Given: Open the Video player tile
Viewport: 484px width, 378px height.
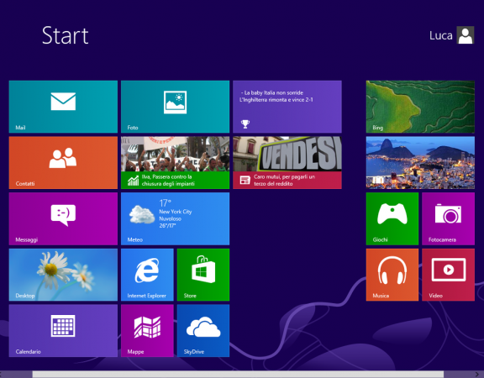Looking at the screenshot, I should coord(448,275).
